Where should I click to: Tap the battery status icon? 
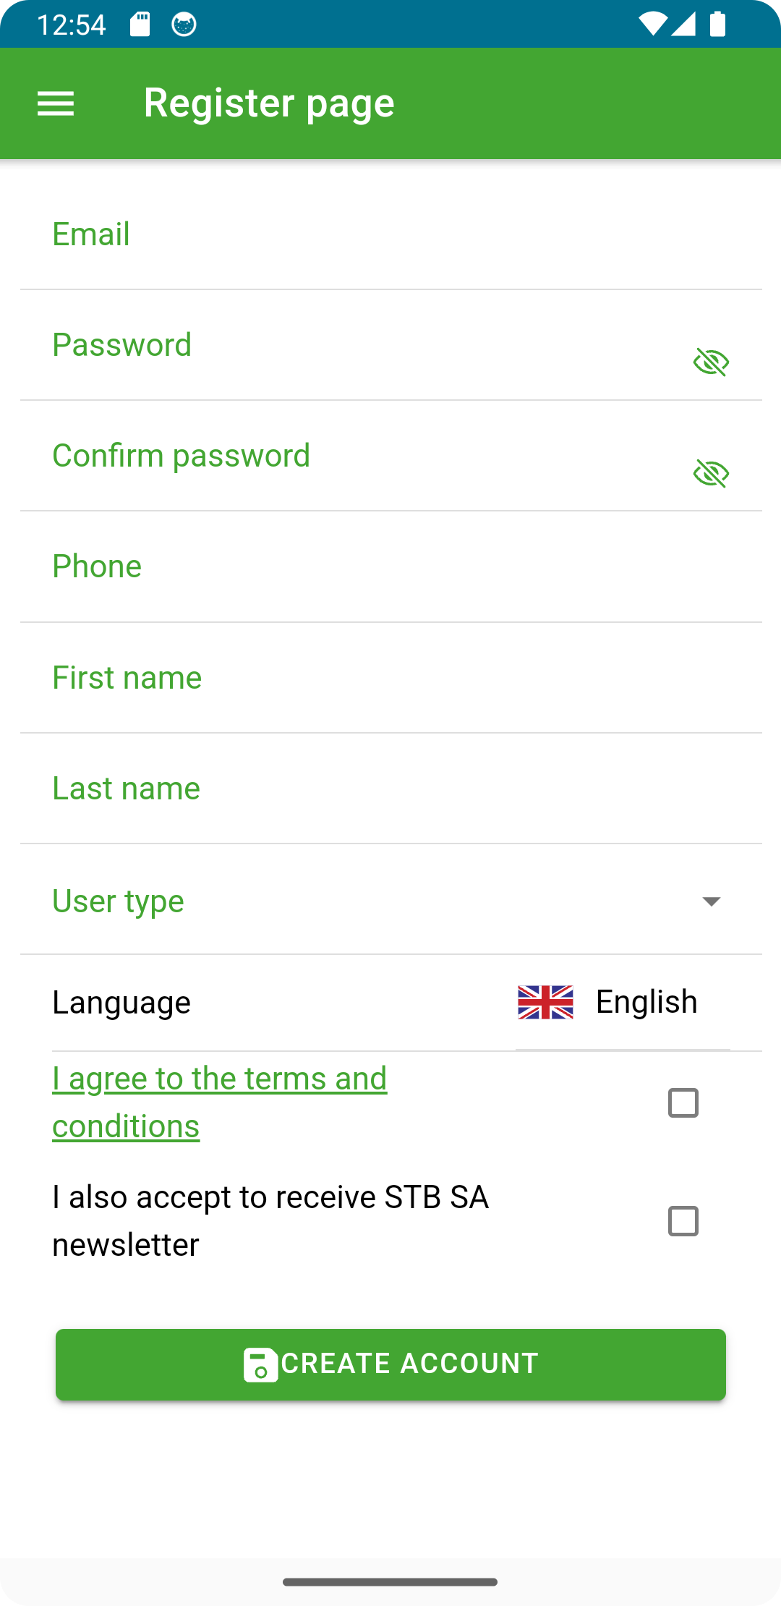coord(717,25)
